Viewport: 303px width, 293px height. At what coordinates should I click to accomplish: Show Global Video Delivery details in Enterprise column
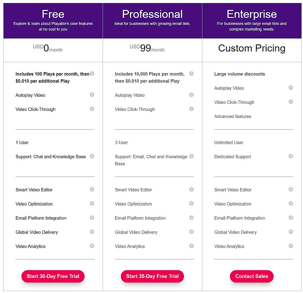[291, 232]
